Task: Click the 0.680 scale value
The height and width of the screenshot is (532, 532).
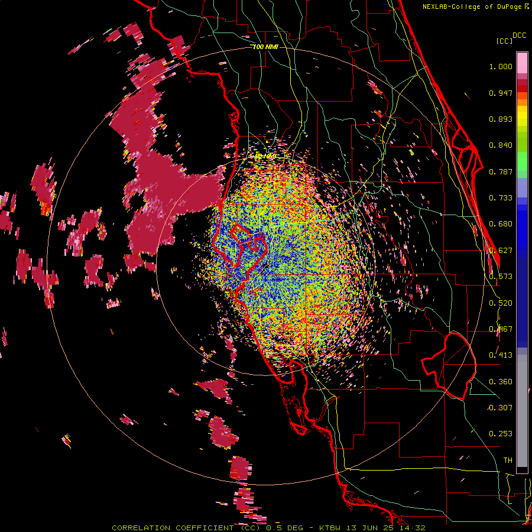Action: [x=501, y=224]
